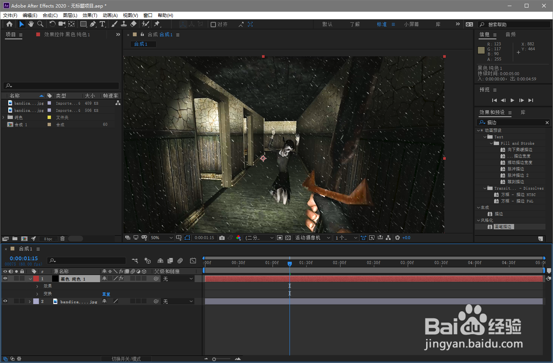Open the resolution (二分 dropdown
Screen dimensions: 553x363
[259, 238]
